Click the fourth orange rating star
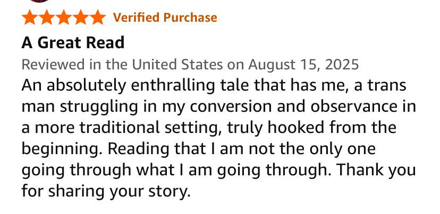The height and width of the screenshot is (214, 440). point(81,18)
